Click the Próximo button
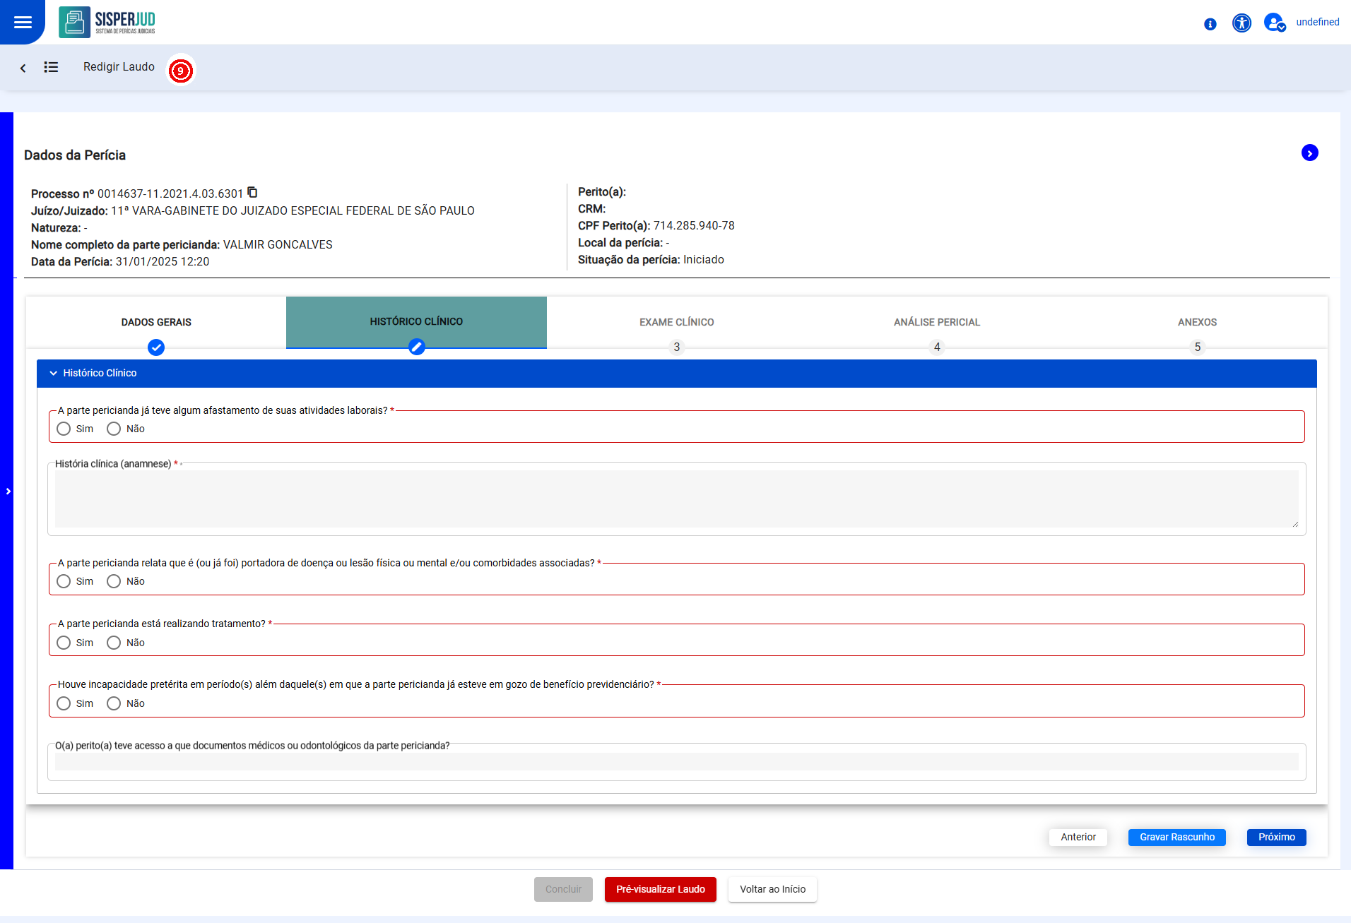 point(1277,837)
